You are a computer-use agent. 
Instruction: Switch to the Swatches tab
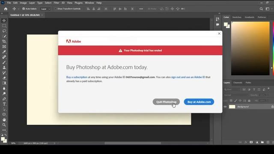click(x=237, y=17)
